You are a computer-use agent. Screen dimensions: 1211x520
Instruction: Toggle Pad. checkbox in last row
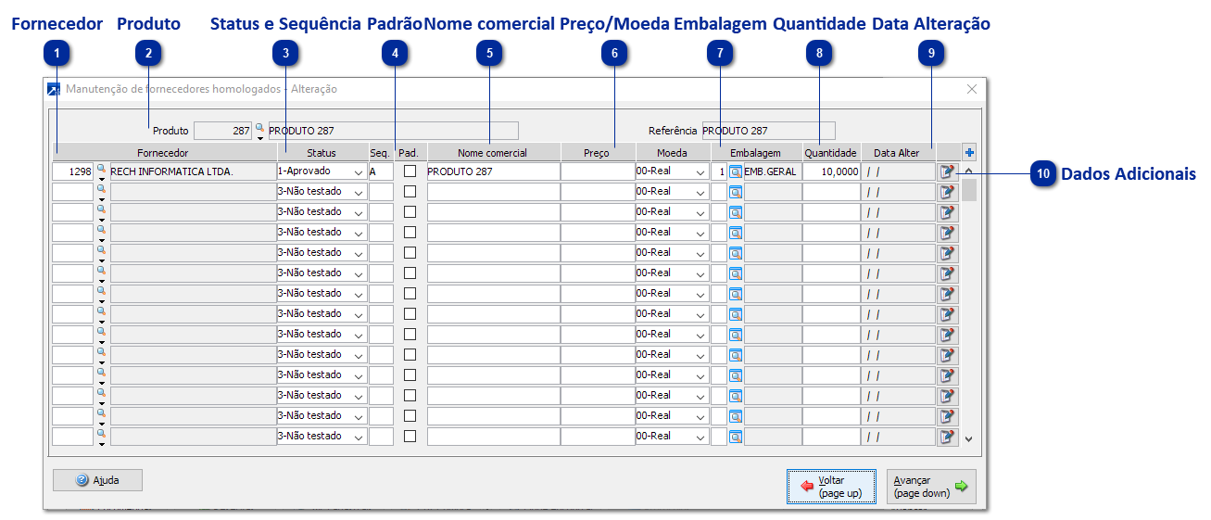pos(410,436)
